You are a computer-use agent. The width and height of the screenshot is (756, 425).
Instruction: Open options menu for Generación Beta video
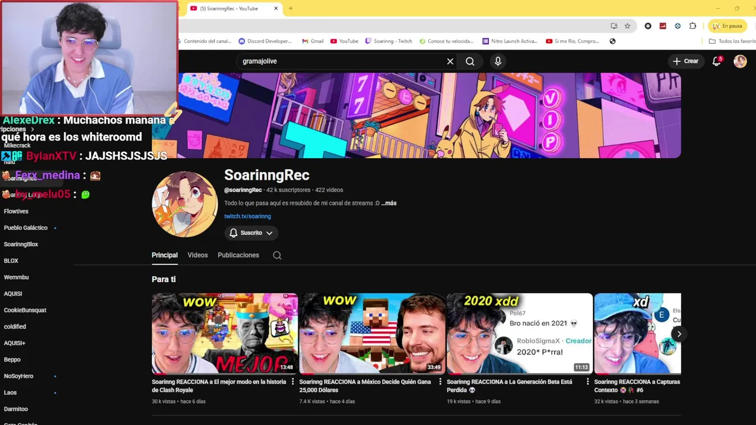point(588,382)
